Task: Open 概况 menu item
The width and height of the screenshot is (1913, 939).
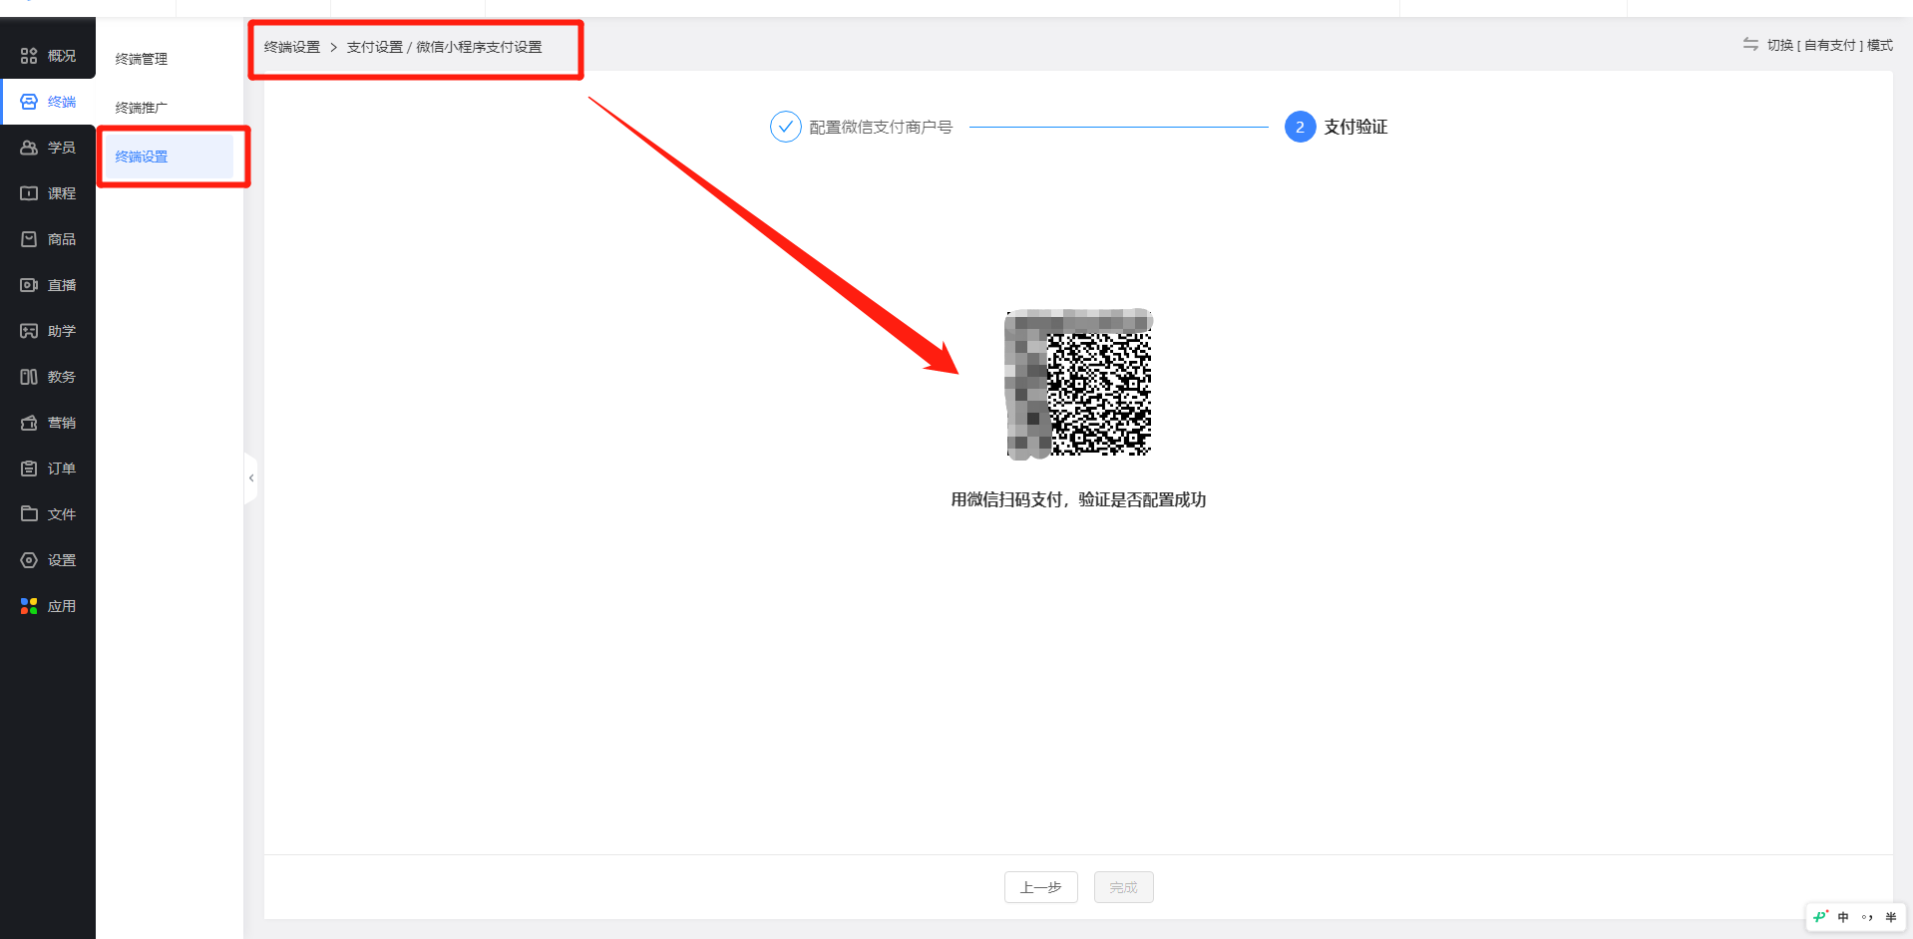Action: [x=48, y=56]
